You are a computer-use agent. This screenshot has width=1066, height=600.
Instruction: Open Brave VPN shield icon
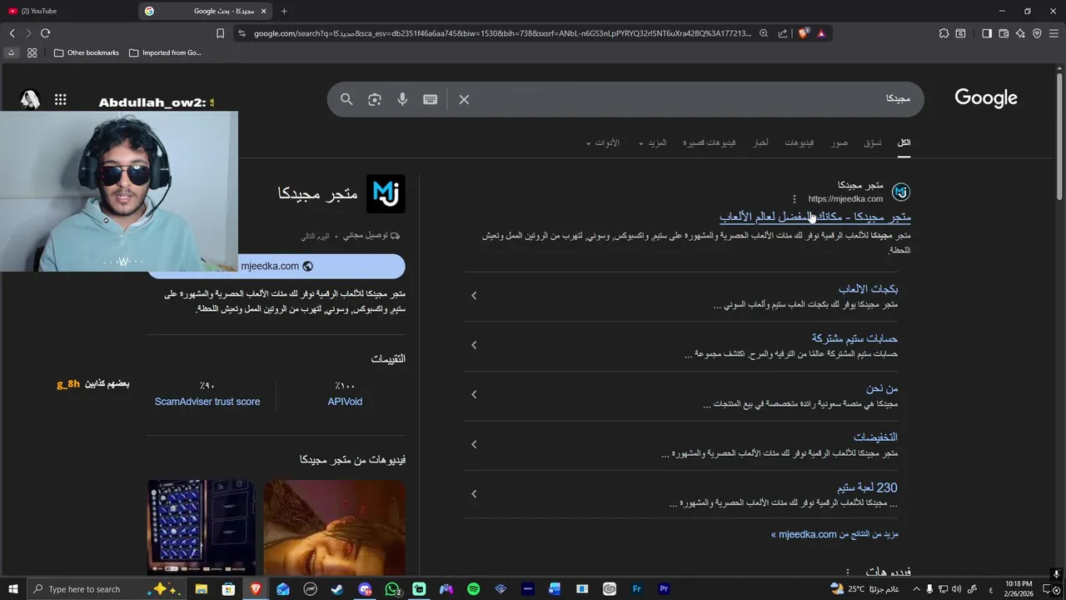pos(1037,33)
